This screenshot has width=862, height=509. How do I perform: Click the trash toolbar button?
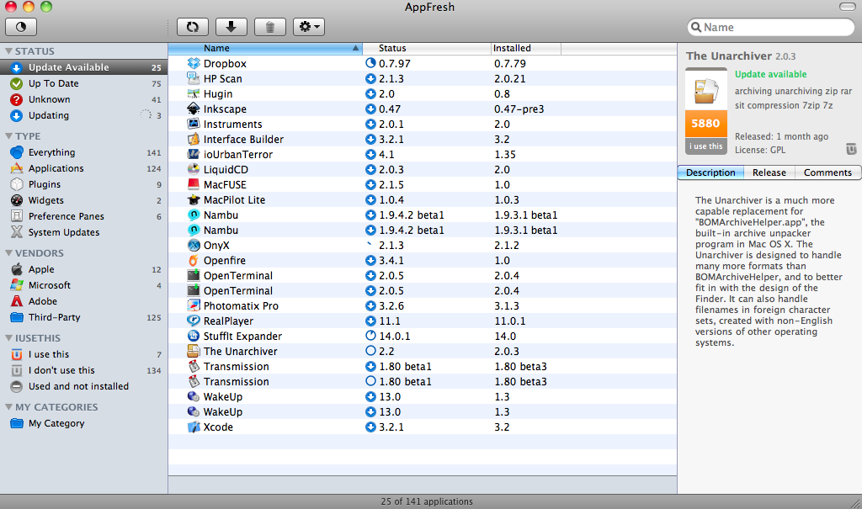[x=270, y=27]
